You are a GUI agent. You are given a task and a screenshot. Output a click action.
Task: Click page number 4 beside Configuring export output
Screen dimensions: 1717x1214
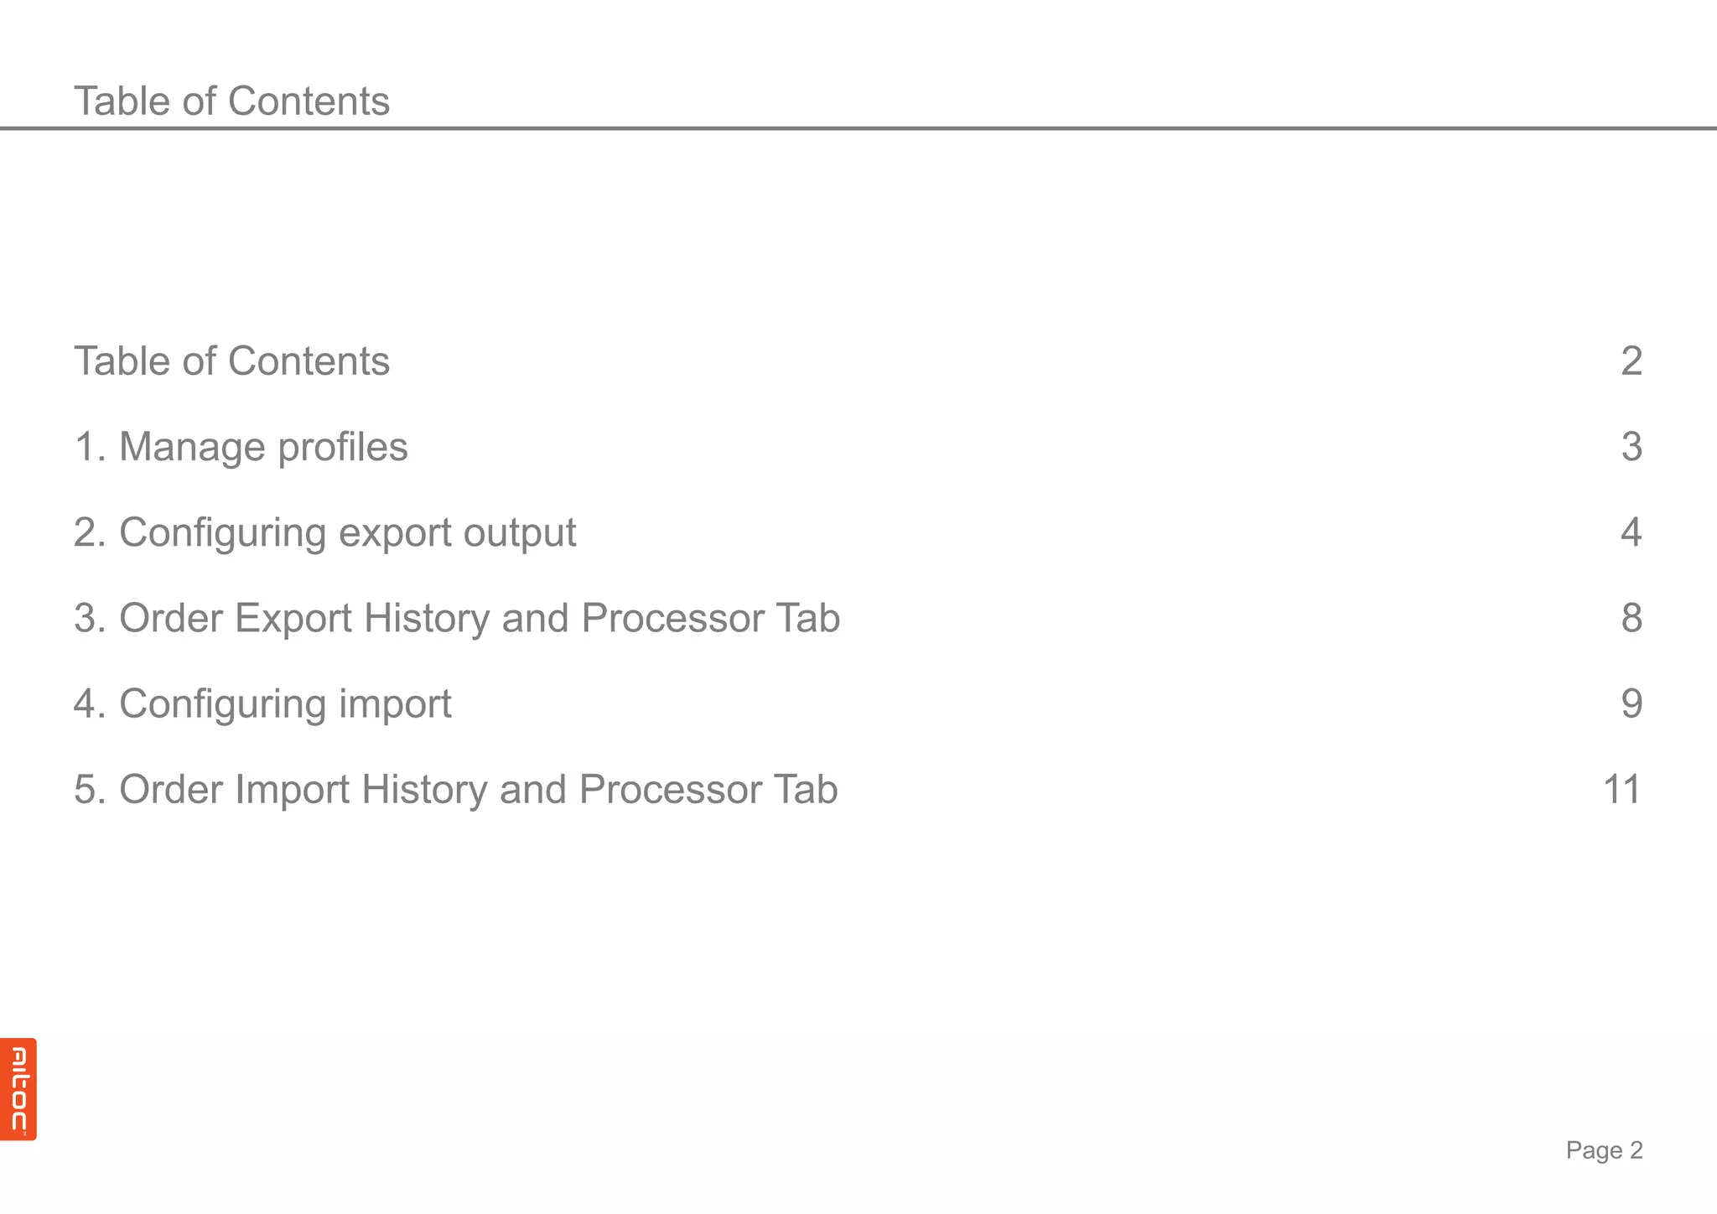[1631, 532]
